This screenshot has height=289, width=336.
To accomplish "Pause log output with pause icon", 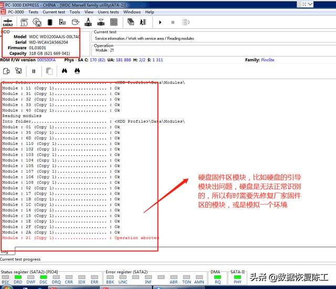I will tap(34, 71).
